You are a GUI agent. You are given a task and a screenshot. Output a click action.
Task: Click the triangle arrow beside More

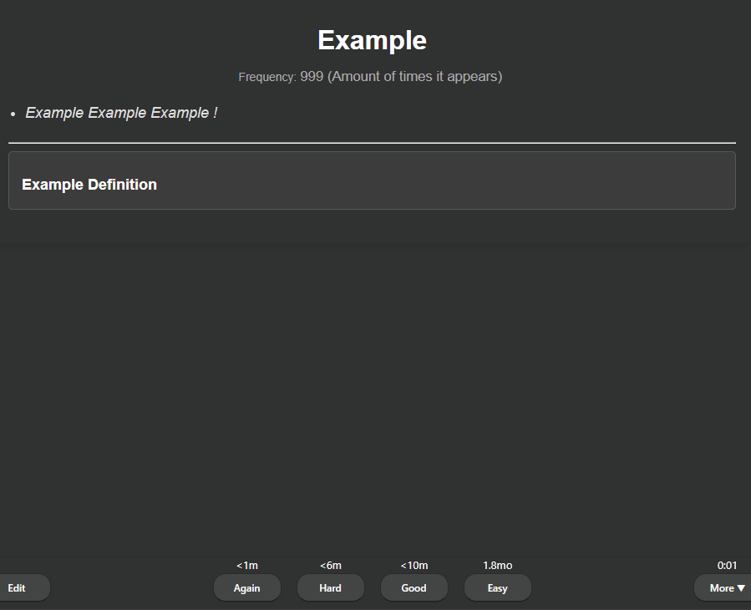[741, 588]
